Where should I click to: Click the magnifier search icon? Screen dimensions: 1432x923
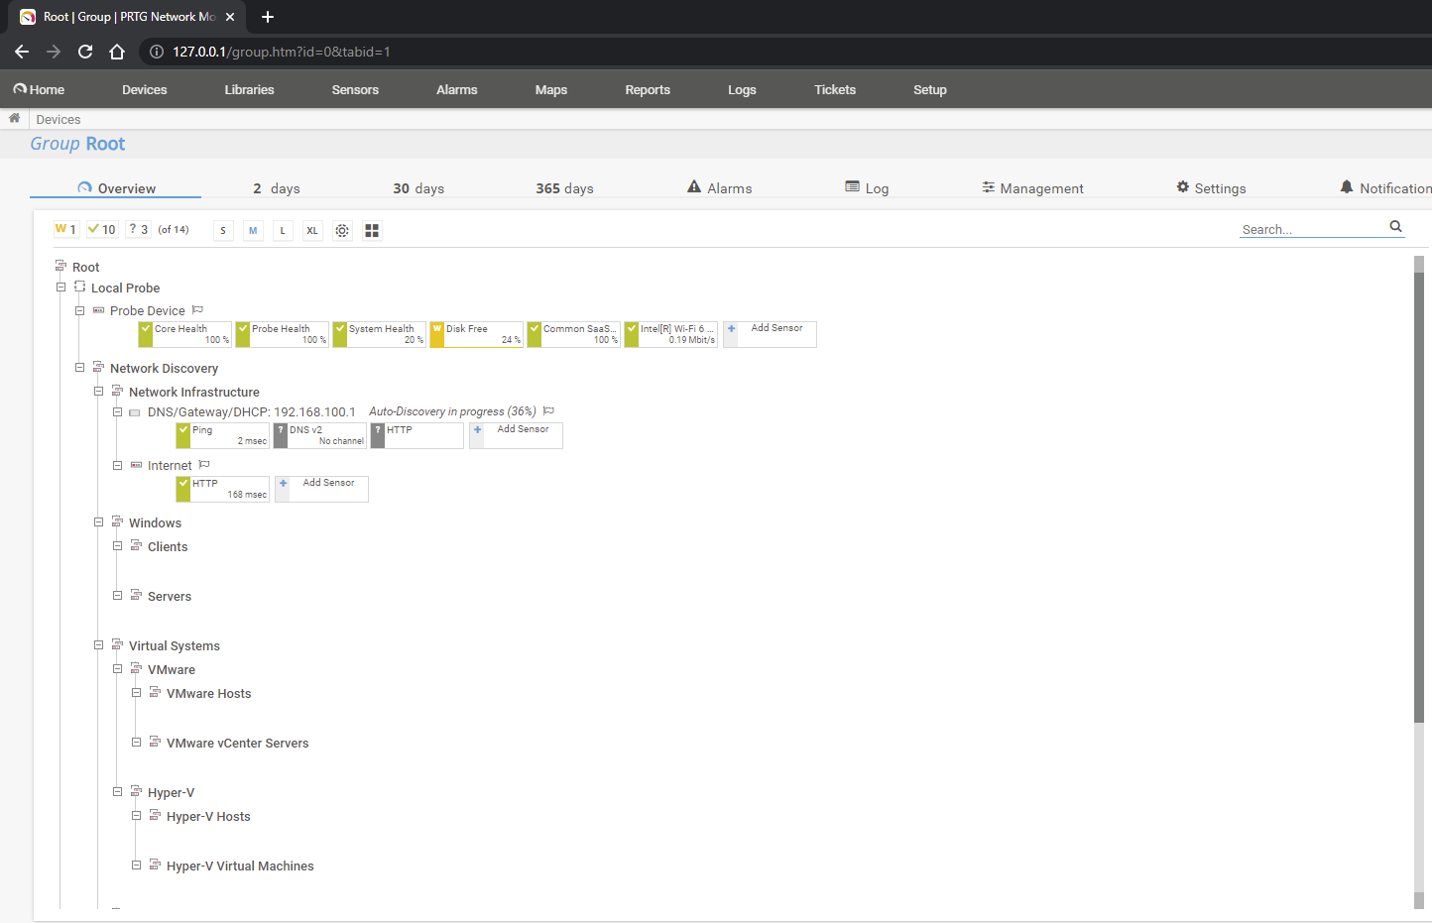[x=1395, y=227]
